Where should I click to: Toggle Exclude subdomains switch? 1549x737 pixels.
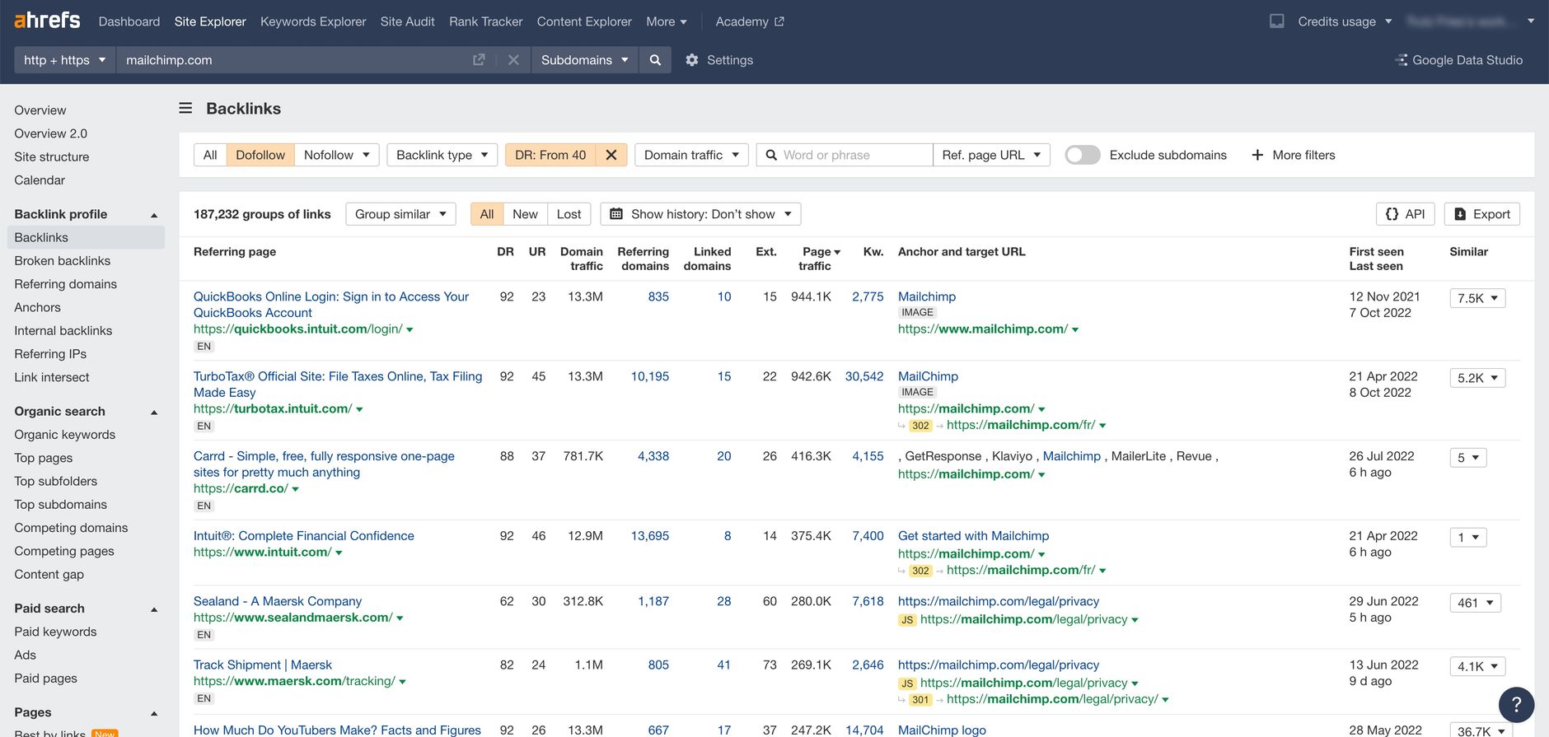click(1083, 155)
